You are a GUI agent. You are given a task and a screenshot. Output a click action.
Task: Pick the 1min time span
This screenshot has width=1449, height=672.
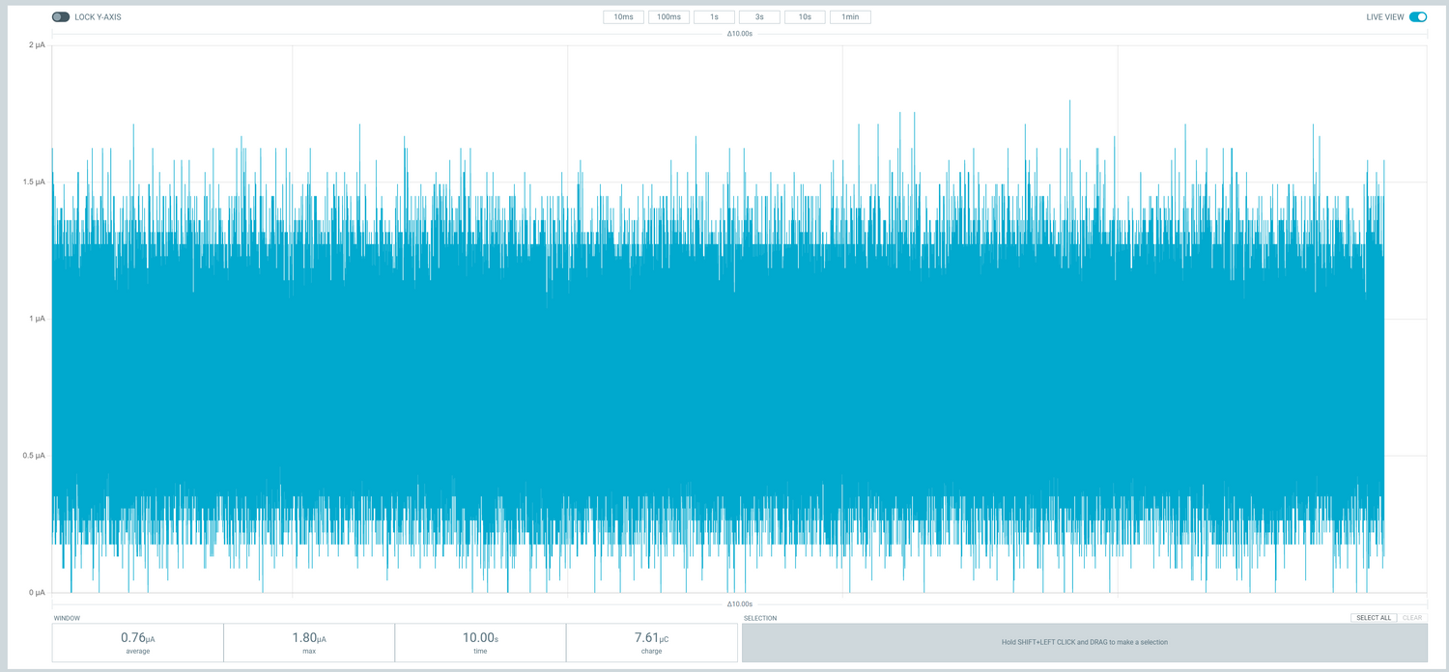[850, 17]
